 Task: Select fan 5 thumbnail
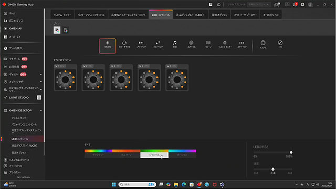(x=177, y=78)
